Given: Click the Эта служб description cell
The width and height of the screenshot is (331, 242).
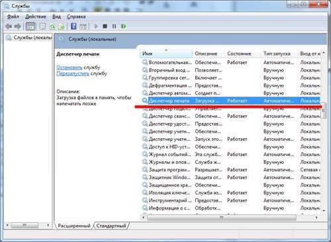Looking at the screenshot, I should pos(208,155).
